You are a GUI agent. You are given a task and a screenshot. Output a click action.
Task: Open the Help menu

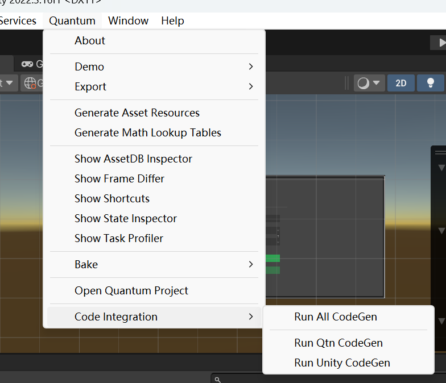point(172,20)
